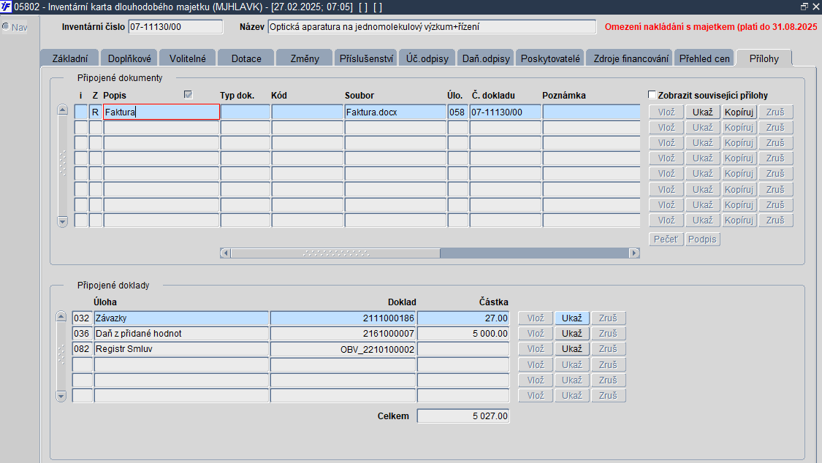Click right arrow of horizontal documents scrollbar
The height and width of the screenshot is (463, 822).
(x=634, y=253)
